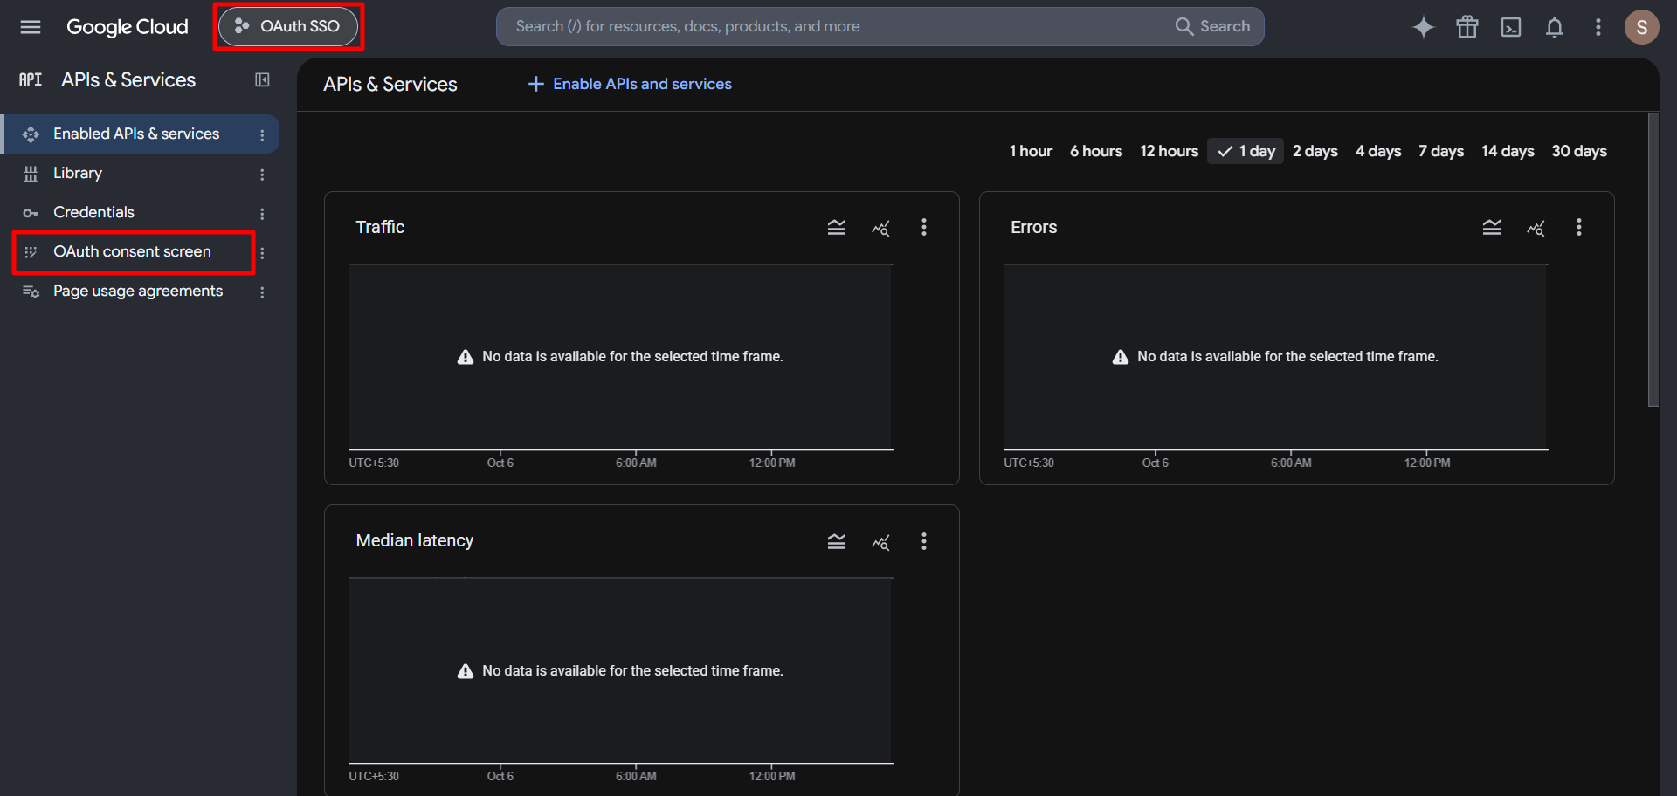Screen dimensions: 1677x796
Task: Activate Cloud Shell terminal icon
Action: 1511,27
